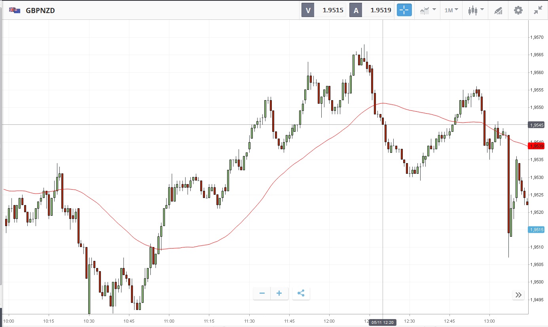Click the A buy button at 1.9519
Screen dimensions: 548x327
tap(372, 10)
